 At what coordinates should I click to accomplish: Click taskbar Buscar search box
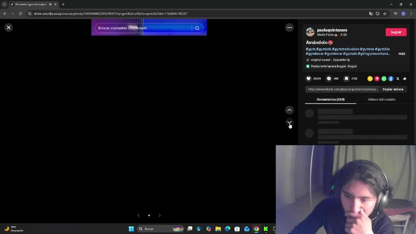[161, 229]
